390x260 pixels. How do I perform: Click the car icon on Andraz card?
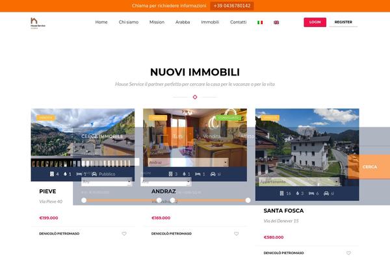click(213, 174)
